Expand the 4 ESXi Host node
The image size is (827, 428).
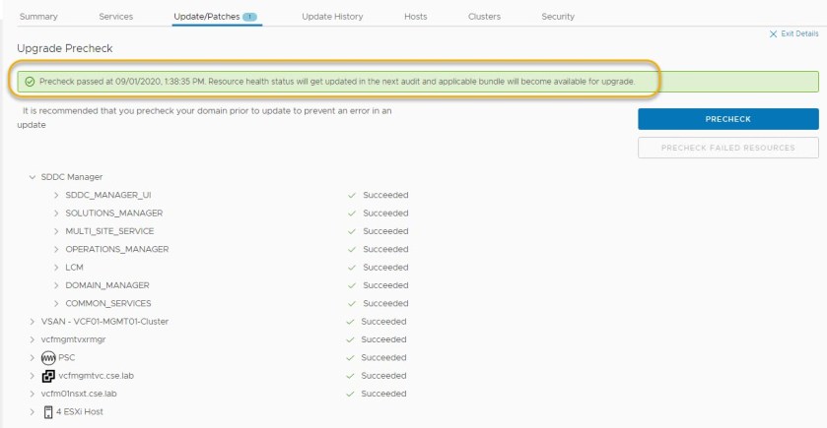click(33, 411)
